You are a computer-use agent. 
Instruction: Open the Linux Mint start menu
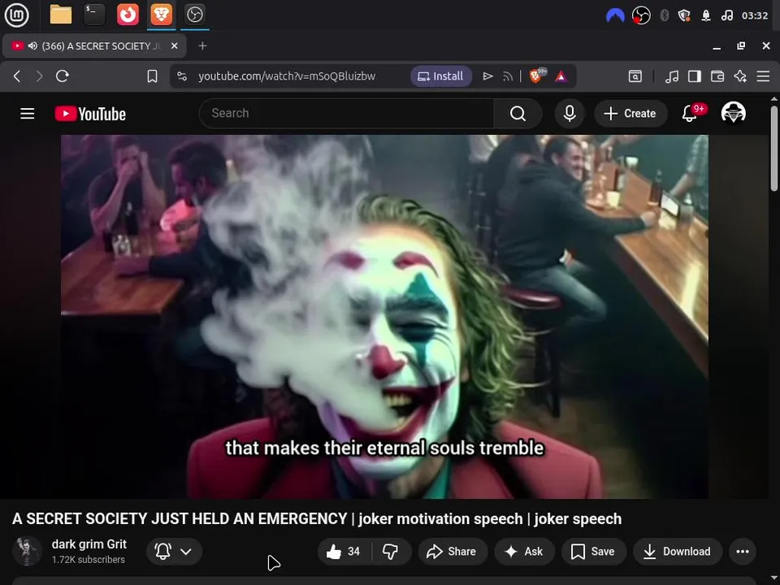16,15
